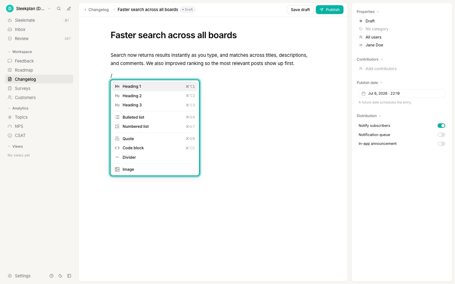Click the NPS gauge icon
455x284 pixels.
tap(10, 126)
